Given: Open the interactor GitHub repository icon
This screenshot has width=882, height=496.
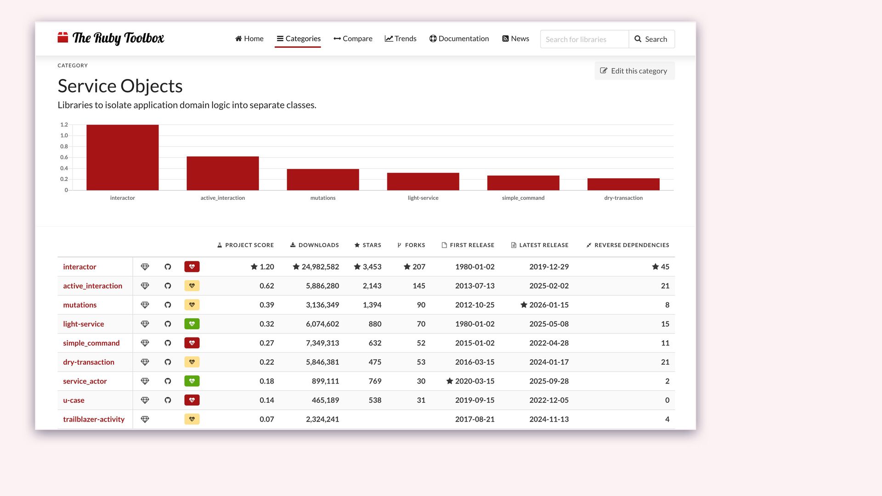Looking at the screenshot, I should click(168, 267).
